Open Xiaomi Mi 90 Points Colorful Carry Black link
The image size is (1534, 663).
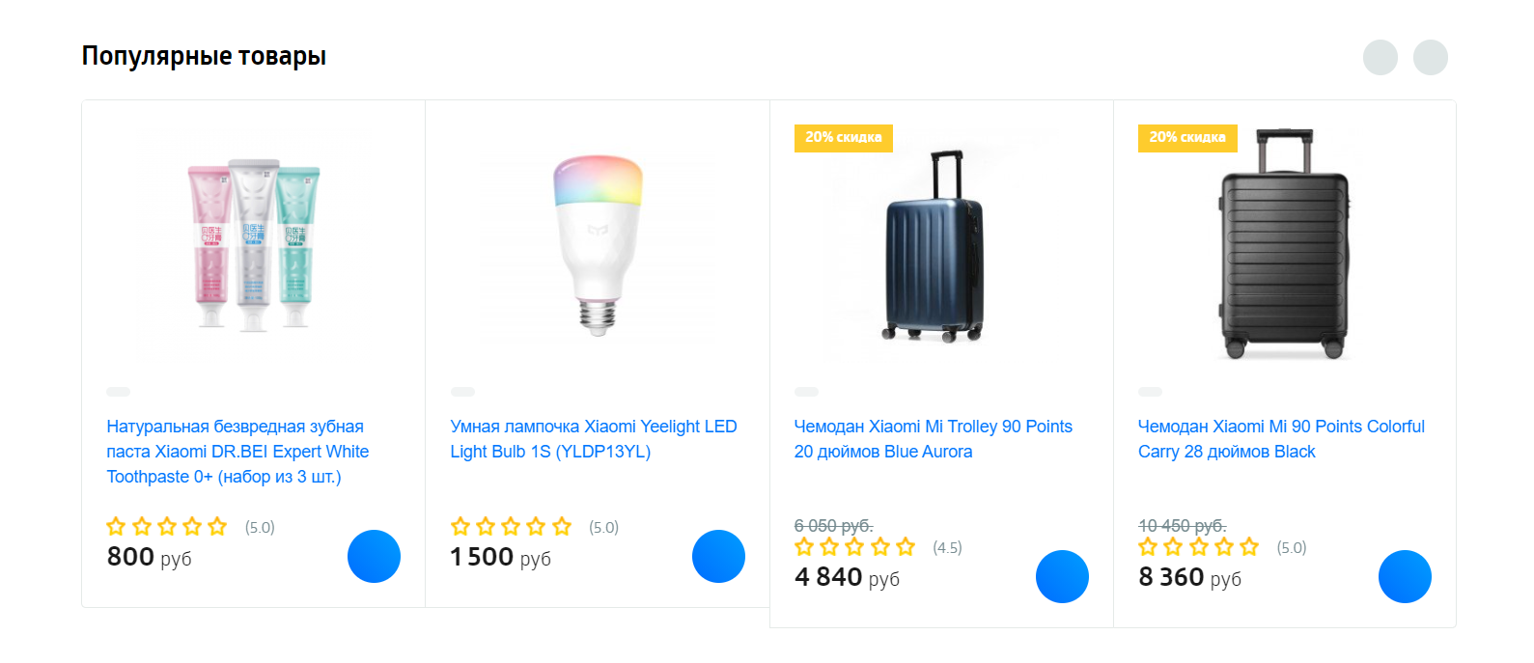pos(1280,439)
